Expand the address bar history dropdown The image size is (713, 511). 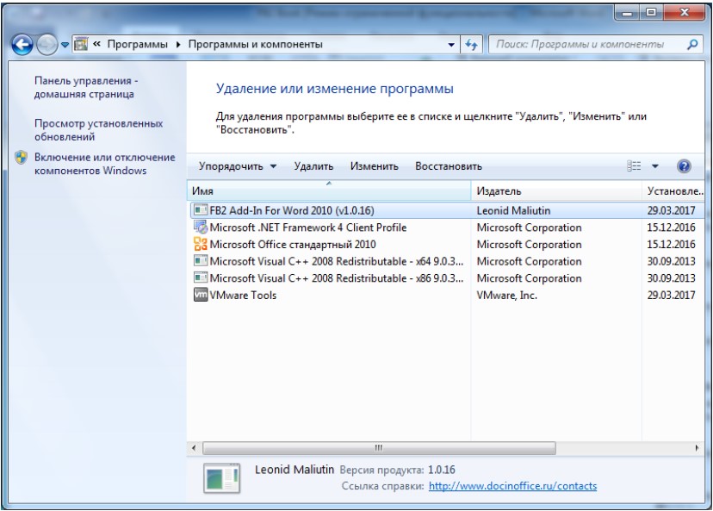(453, 44)
